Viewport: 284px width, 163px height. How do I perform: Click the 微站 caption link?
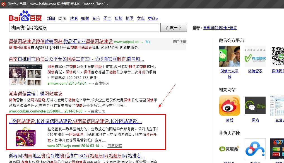click(x=255, y=120)
